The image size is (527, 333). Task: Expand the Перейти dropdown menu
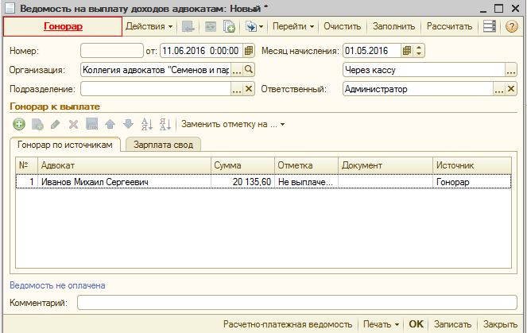coord(293,26)
